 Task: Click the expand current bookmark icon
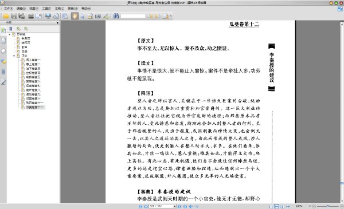click(18, 29)
